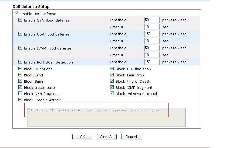
Task: Toggle Block UnknownProtocol checkbox
Action: [112, 93]
